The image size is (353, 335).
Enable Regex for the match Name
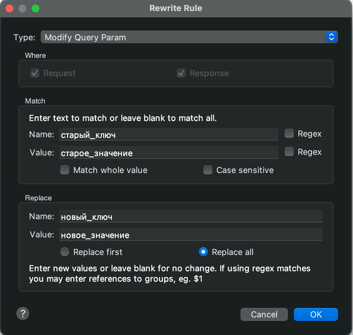[x=289, y=134]
